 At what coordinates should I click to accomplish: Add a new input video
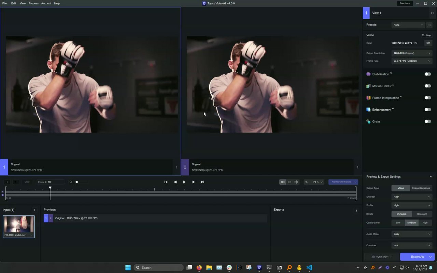pyautogui.click(x=34, y=210)
